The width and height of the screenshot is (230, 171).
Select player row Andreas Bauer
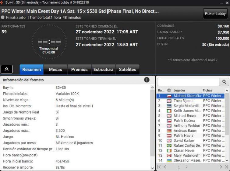[191, 131]
